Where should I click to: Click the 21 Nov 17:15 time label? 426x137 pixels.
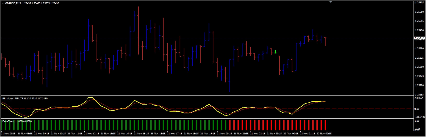coord(175,134)
